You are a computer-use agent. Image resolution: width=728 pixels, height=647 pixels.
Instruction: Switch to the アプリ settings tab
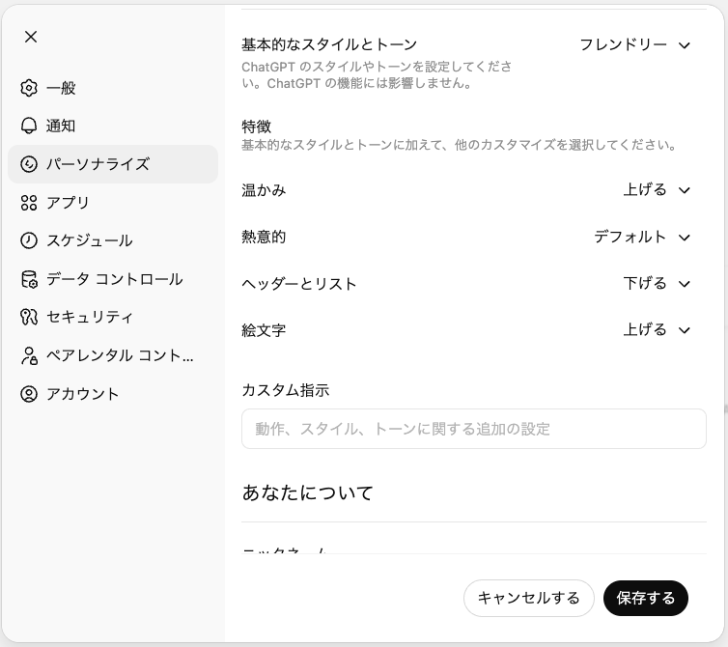(68, 203)
